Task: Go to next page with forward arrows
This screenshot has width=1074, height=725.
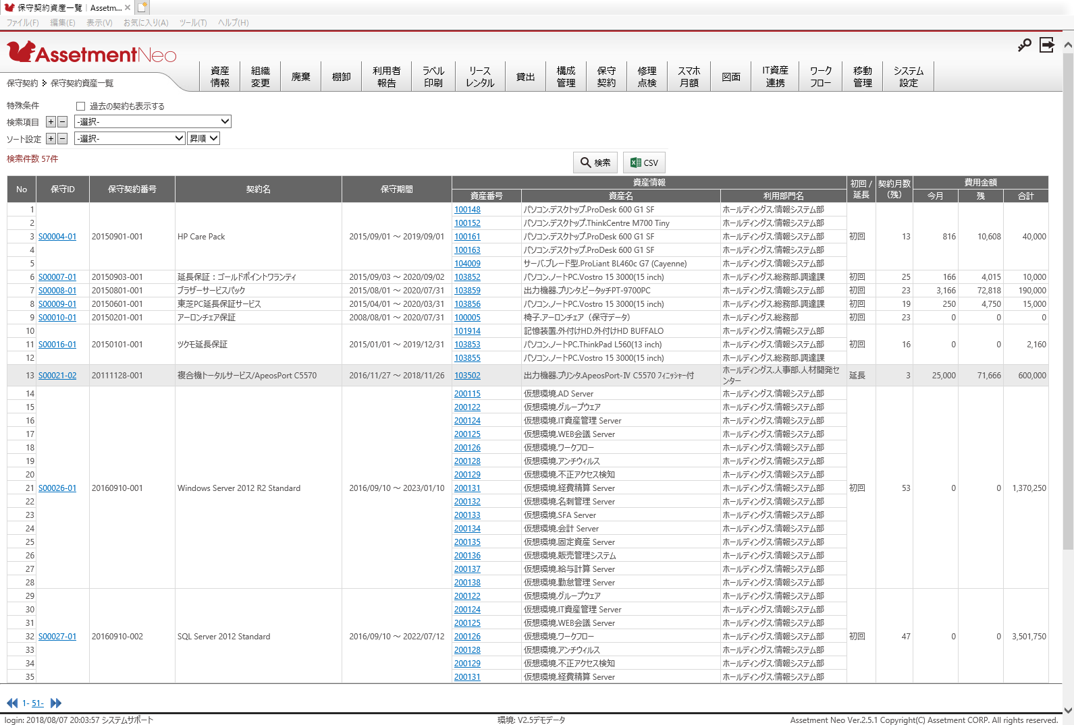Action: click(56, 703)
